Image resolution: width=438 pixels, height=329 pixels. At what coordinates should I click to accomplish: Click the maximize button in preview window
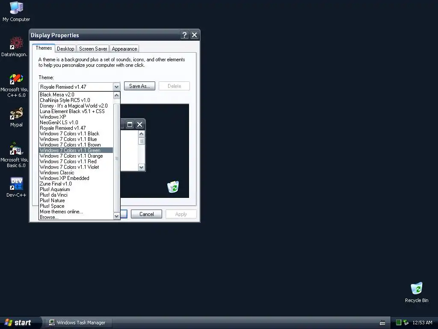[x=130, y=125]
